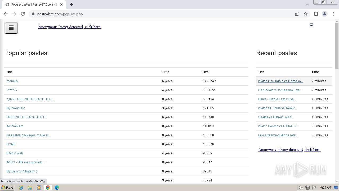Close the Popular pastes tab
The width and height of the screenshot is (339, 191).
[x=61, y=5]
